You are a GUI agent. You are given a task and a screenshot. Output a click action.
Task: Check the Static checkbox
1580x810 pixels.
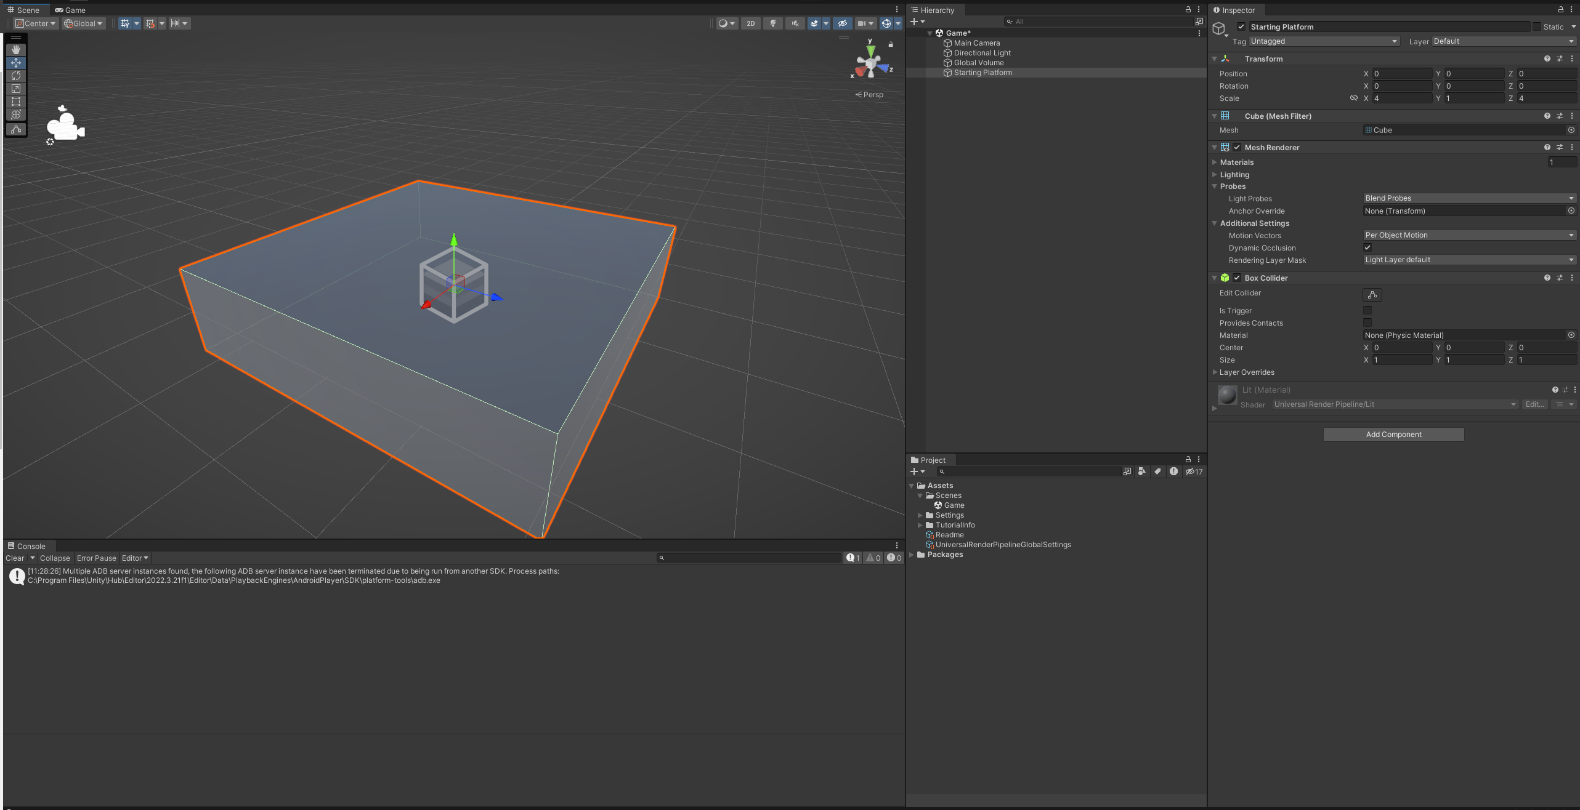1537,26
